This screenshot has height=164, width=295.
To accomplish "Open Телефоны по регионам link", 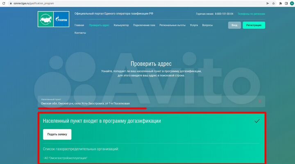I will pyautogui.click(x=251, y=14).
